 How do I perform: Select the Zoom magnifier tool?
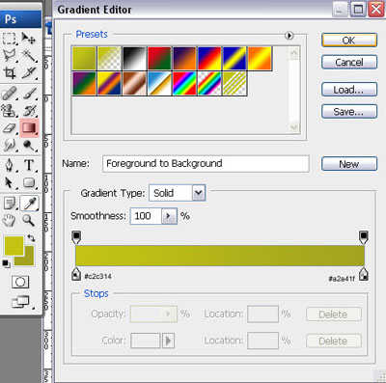click(x=29, y=221)
